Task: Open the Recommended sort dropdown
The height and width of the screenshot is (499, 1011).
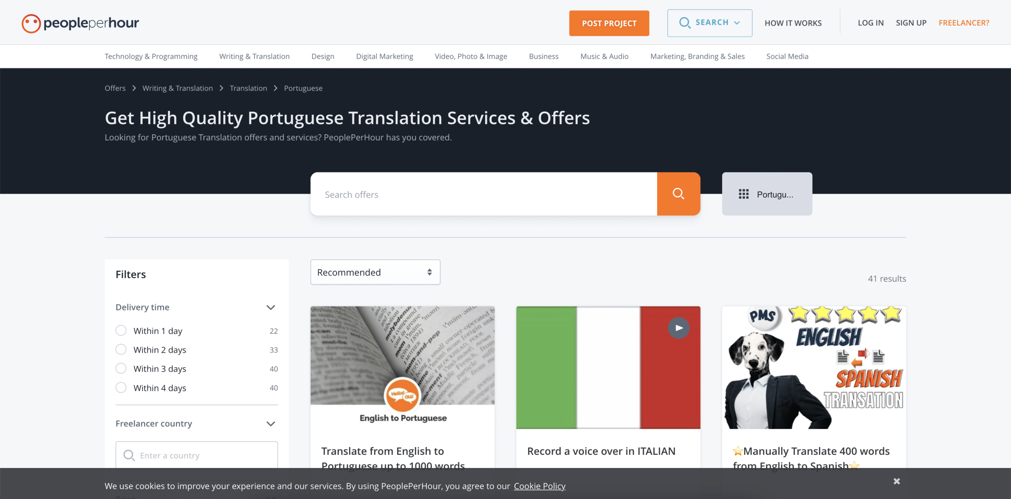Action: pyautogui.click(x=375, y=271)
